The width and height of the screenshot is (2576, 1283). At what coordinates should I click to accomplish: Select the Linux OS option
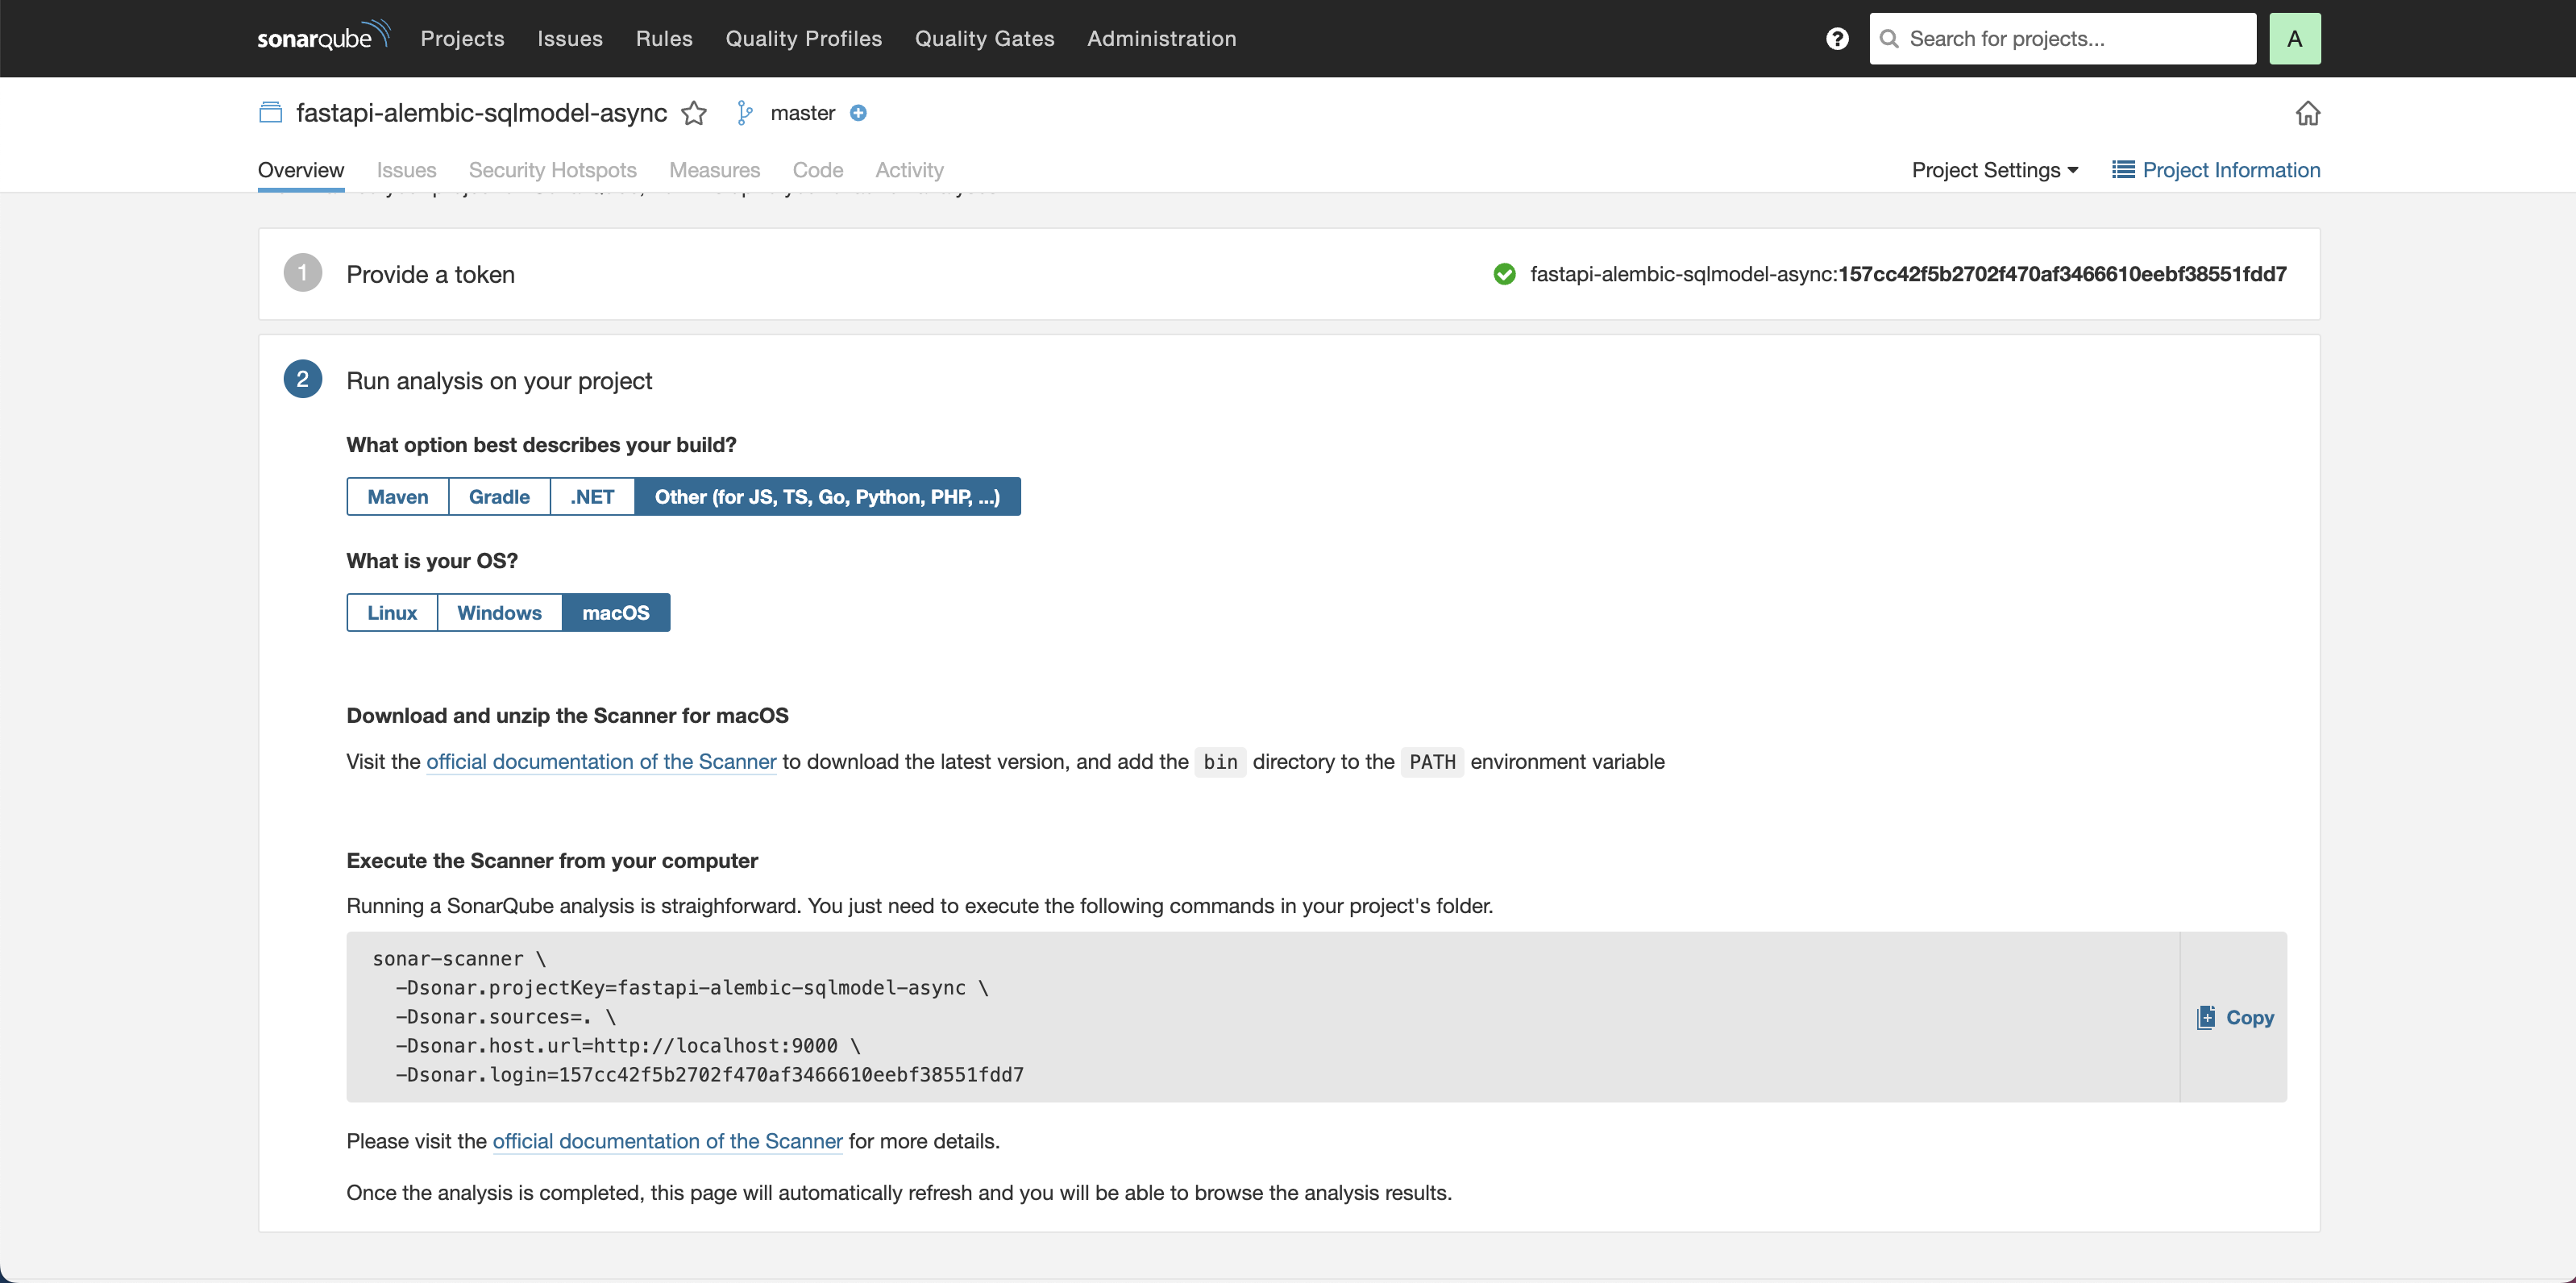point(389,611)
